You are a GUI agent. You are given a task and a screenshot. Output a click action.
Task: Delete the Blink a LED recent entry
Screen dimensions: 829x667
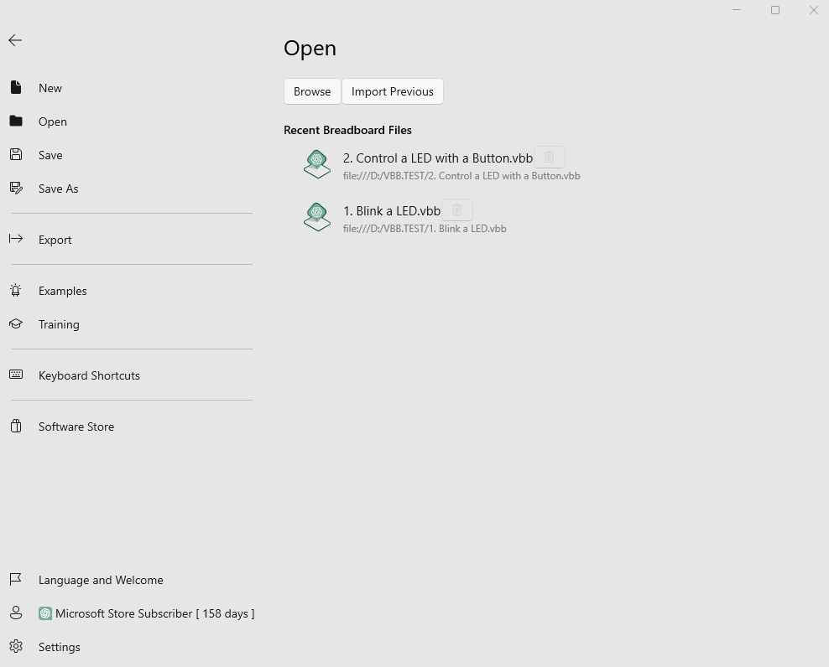click(456, 210)
